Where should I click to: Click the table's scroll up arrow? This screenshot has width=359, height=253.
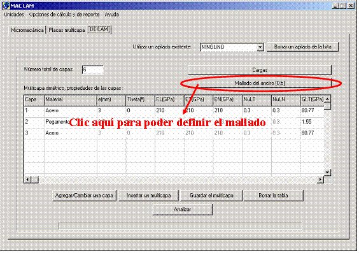pos(327,99)
